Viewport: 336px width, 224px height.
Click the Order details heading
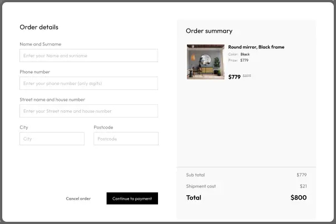pos(39,27)
